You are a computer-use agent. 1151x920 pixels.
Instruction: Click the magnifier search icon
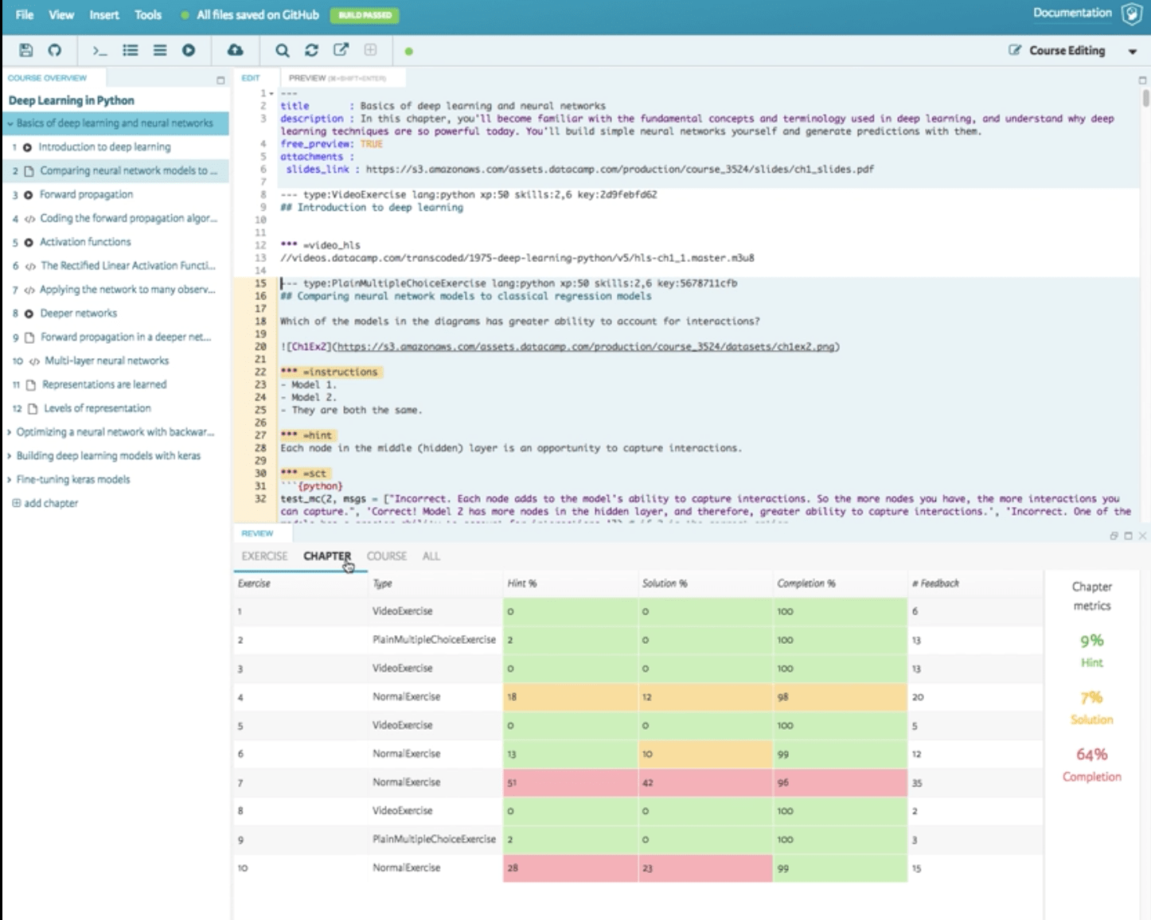(x=283, y=50)
